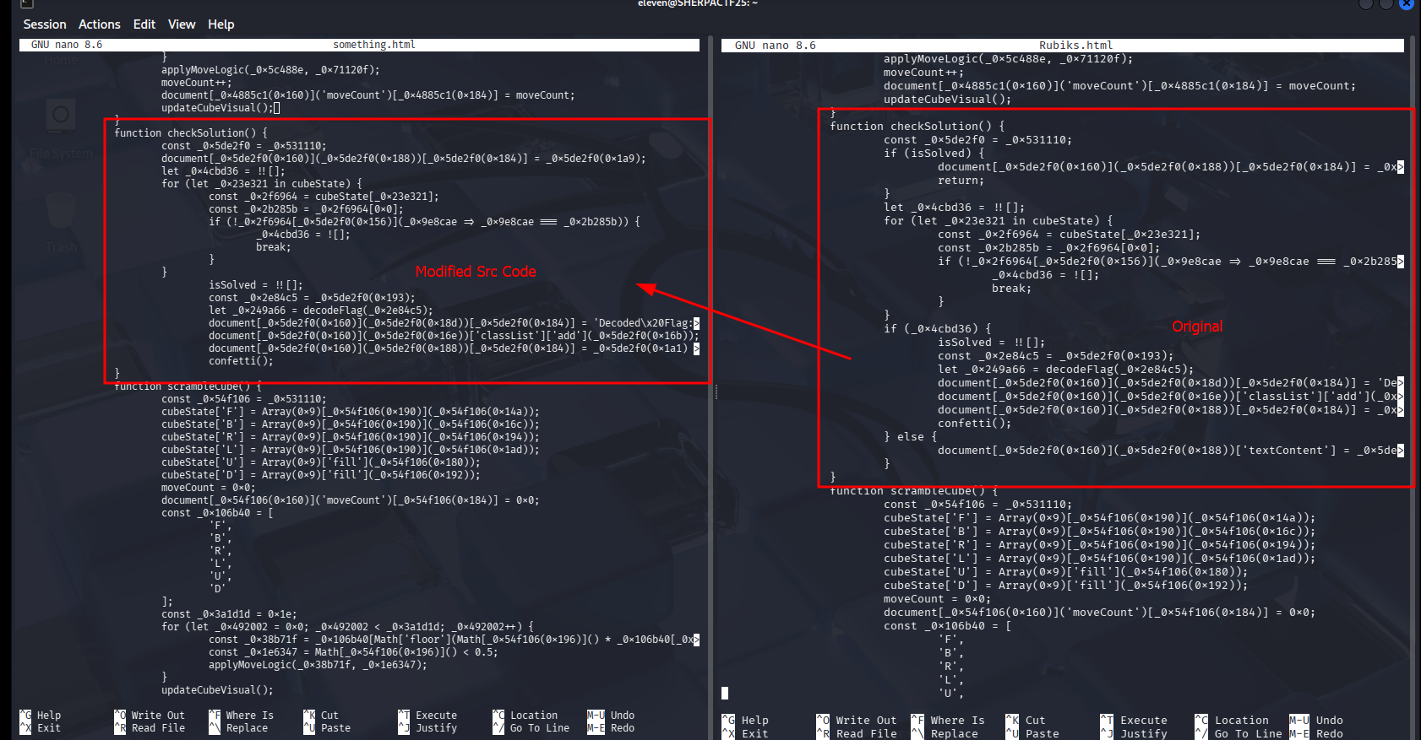Click the terminal window icon in the title bar
Screen dimensions: 1421x740
pyautogui.click(x=27, y=4)
